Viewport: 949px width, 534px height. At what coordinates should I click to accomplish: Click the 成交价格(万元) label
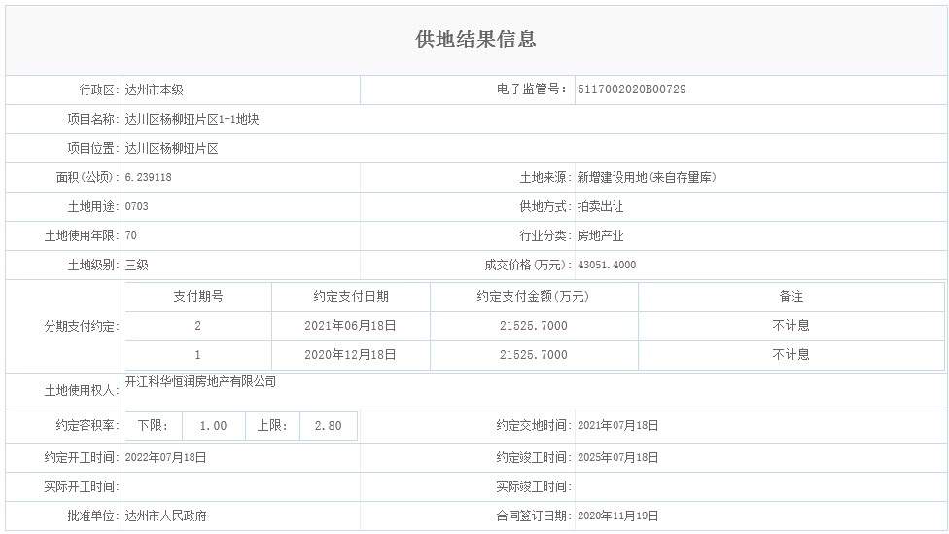[x=528, y=265]
